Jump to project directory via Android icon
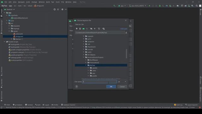This screenshot has height=114, width=202. (83, 29)
